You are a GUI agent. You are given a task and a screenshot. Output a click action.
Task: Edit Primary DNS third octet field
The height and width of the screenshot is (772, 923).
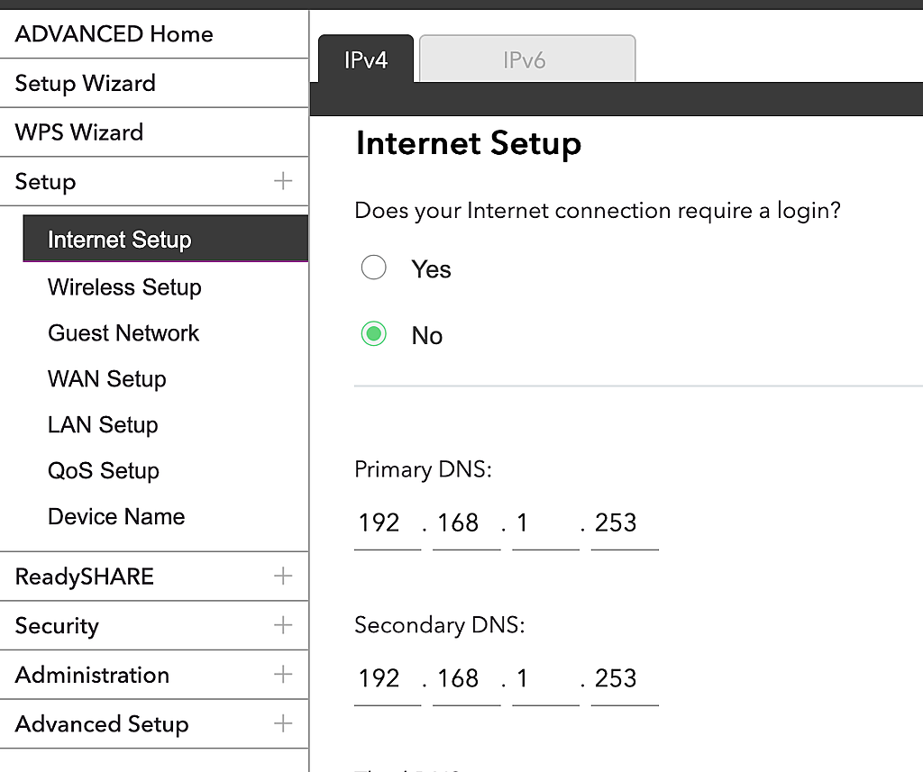coord(545,523)
